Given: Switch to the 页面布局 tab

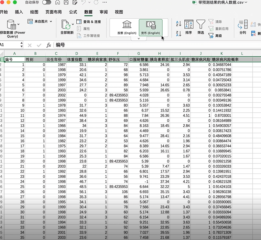Looking at the screenshot, I should (x=53, y=12).
